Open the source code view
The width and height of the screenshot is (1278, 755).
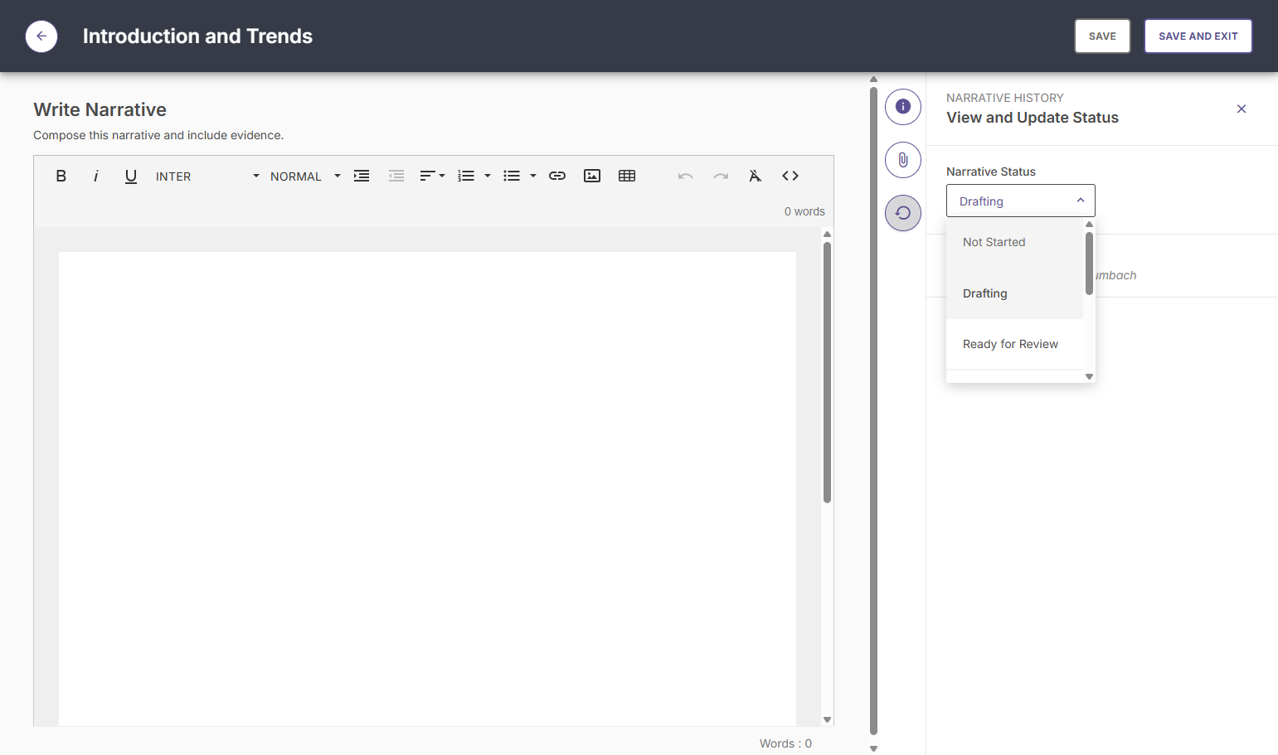[x=790, y=176]
